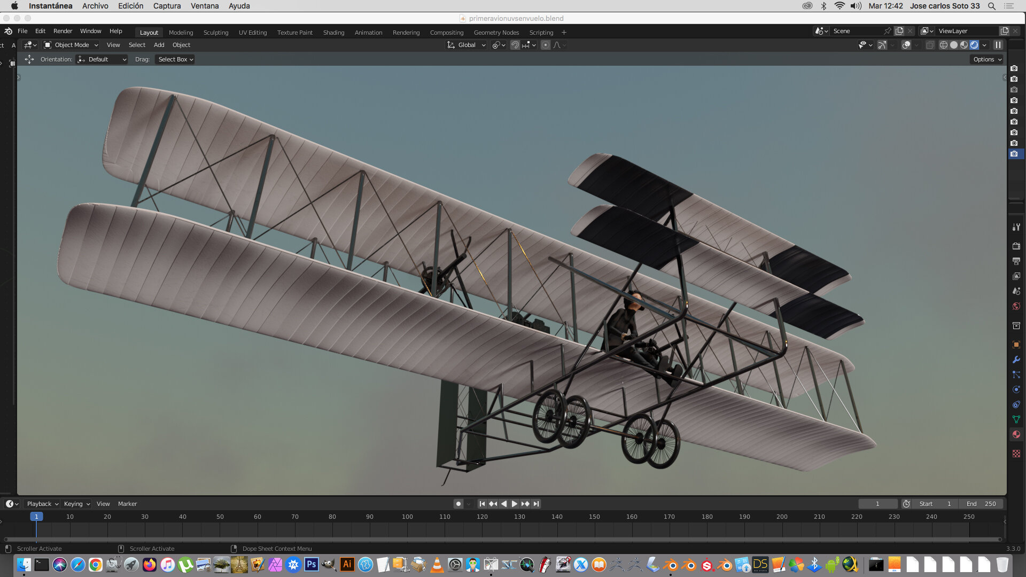Open the scene browse dropdown
Image resolution: width=1026 pixels, height=577 pixels.
pos(821,31)
